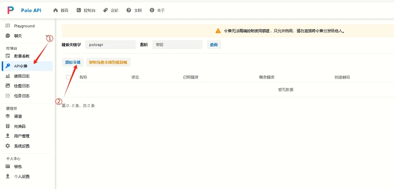This screenshot has height=189, width=394.
Task: Click the 查询 search button
Action: [x=214, y=45]
